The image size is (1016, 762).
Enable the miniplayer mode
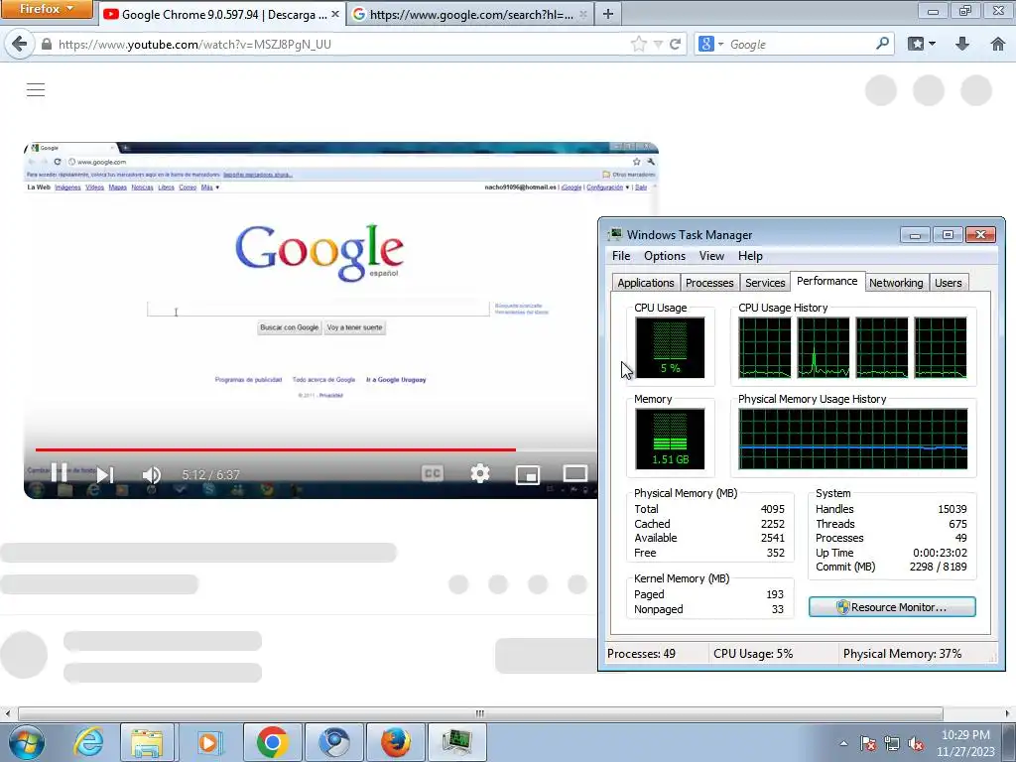coord(528,474)
